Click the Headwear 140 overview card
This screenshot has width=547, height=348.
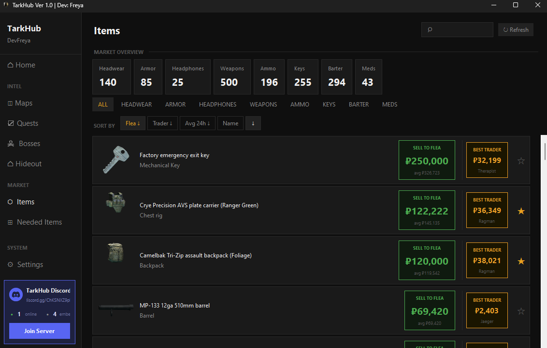pos(112,77)
